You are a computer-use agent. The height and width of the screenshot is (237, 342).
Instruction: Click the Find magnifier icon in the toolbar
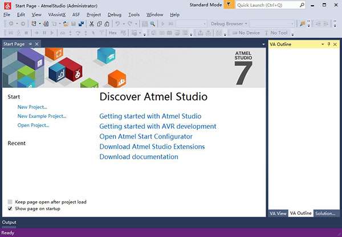pyautogui.click(x=153, y=24)
